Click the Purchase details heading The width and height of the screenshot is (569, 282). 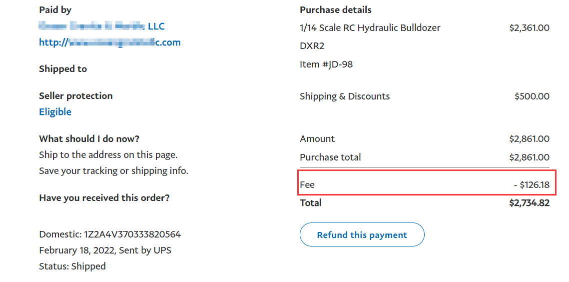[x=336, y=10]
